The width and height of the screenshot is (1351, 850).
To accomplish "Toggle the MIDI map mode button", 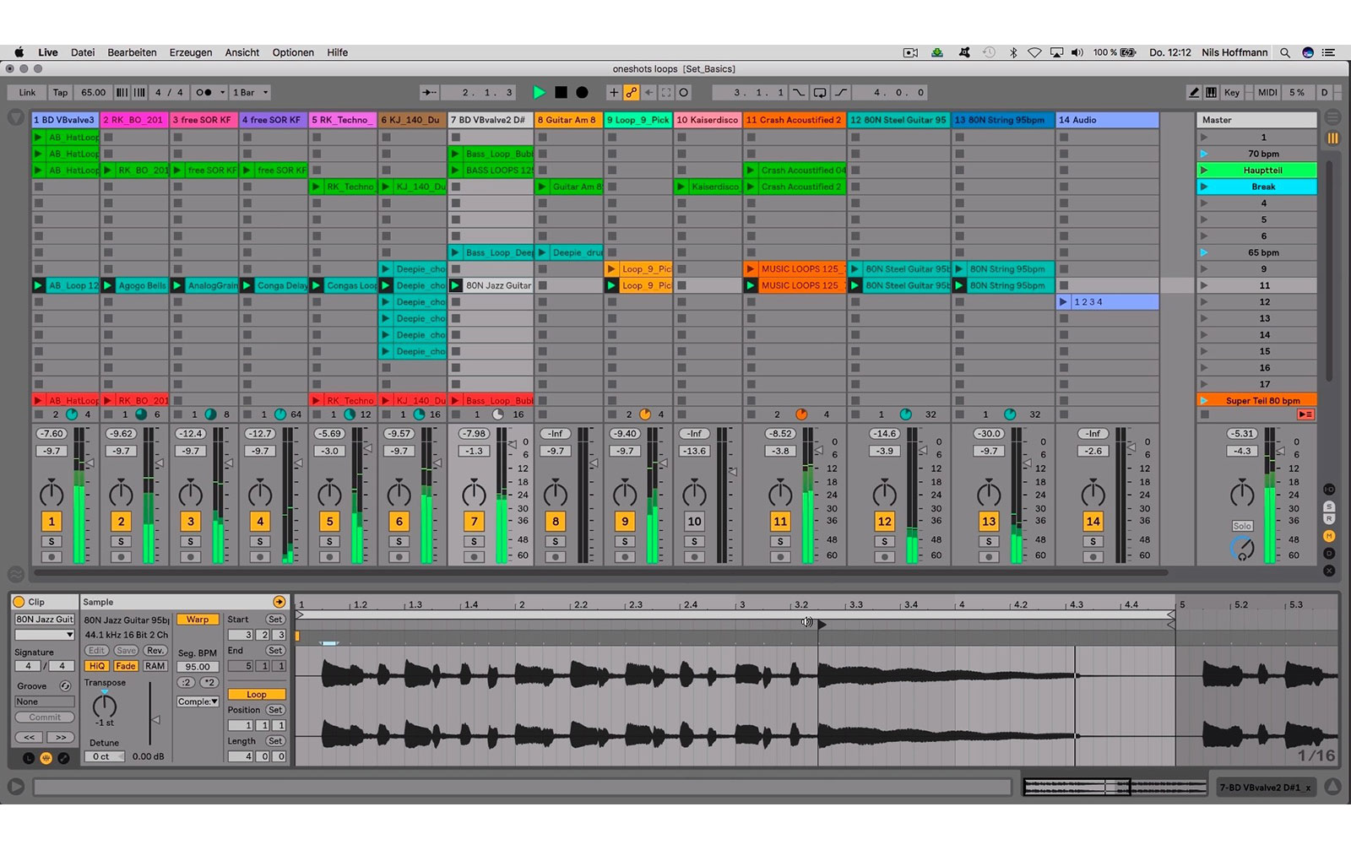I will click(x=1267, y=92).
